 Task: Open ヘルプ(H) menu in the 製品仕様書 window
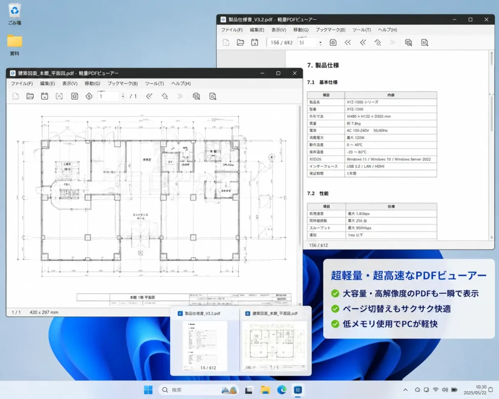387,30
